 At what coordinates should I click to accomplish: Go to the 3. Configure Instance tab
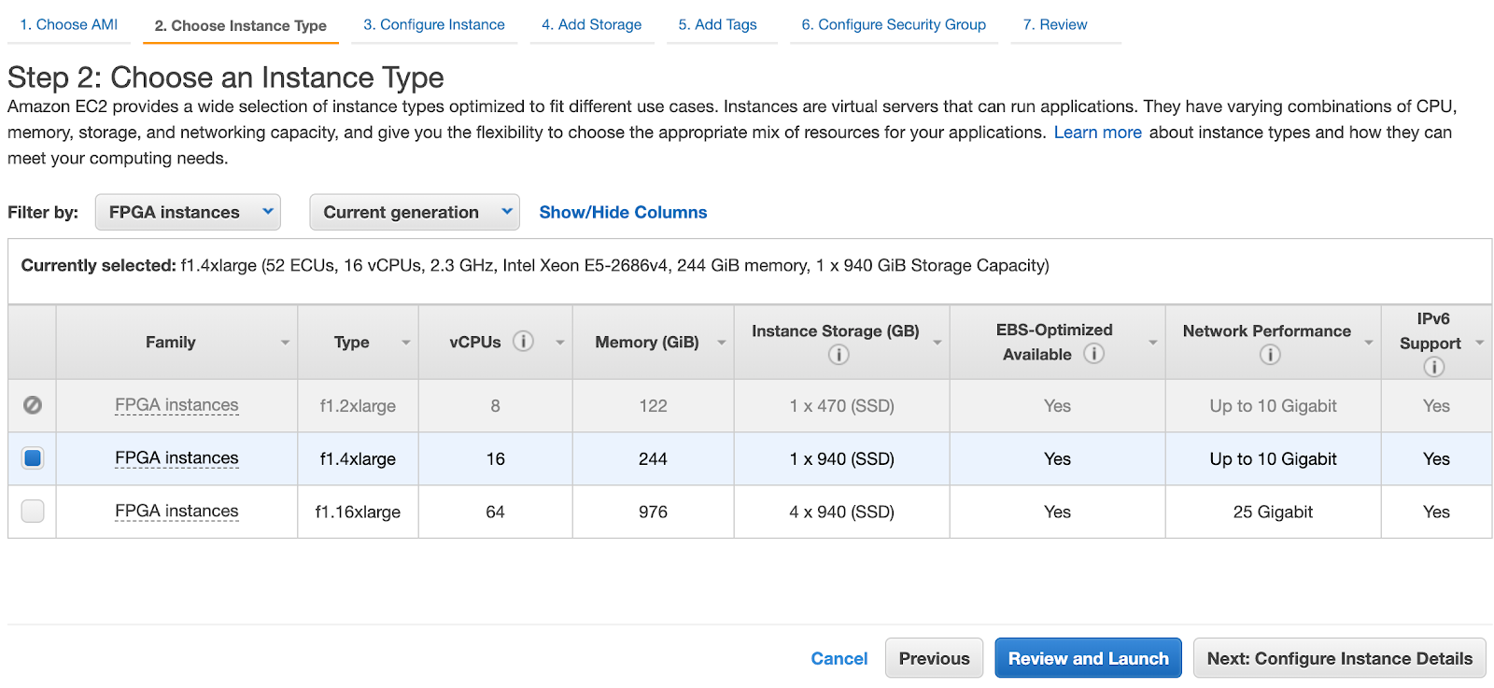(x=434, y=25)
